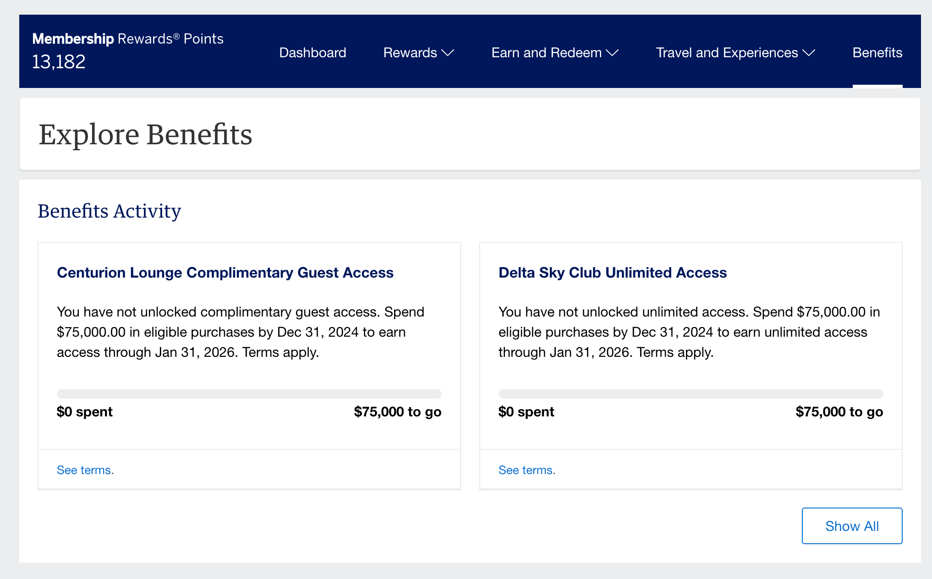The height and width of the screenshot is (579, 932).
Task: Click the Explore Benefits heading
Action: (x=145, y=135)
